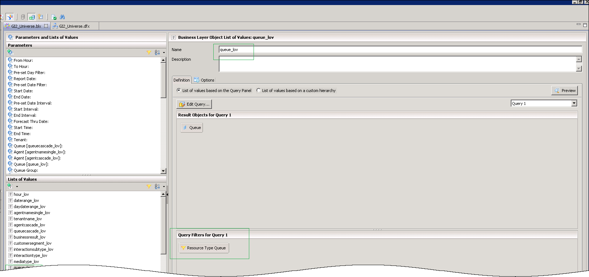Click the check integrity toolbar icon

click(x=54, y=17)
